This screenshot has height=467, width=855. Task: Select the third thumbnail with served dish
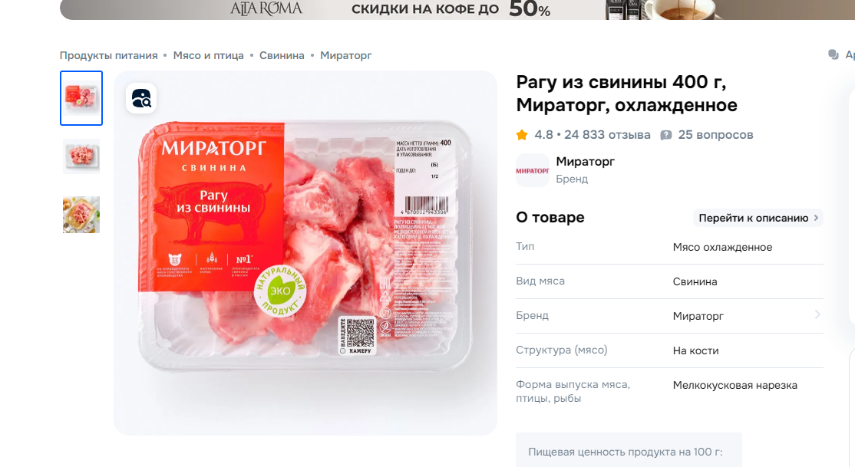(81, 215)
